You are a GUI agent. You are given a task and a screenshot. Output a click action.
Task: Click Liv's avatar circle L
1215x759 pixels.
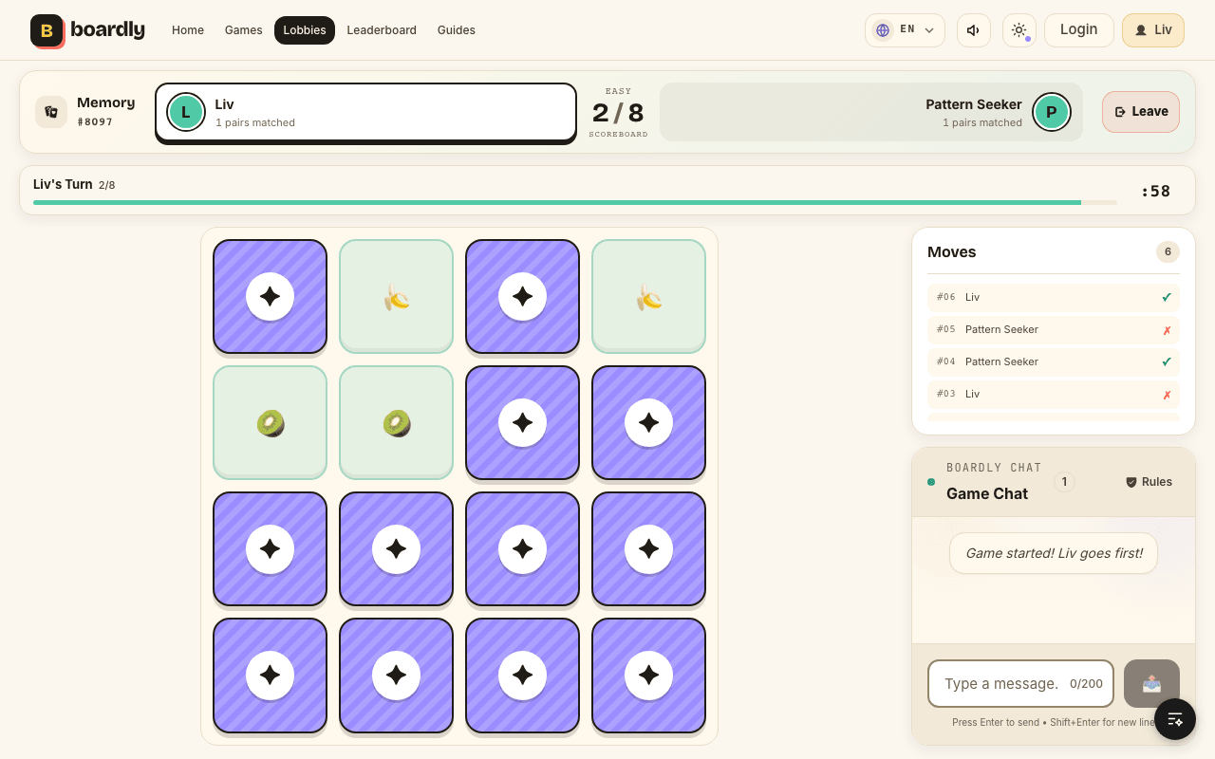186,112
